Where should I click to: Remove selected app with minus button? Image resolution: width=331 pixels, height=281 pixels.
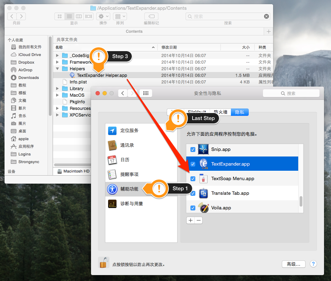click(199, 220)
